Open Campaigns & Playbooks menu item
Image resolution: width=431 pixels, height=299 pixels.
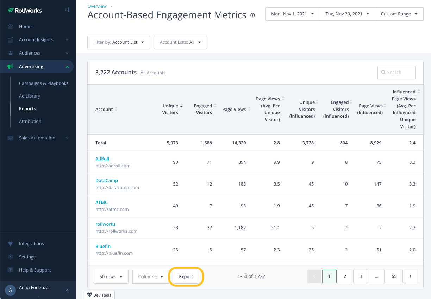click(44, 83)
